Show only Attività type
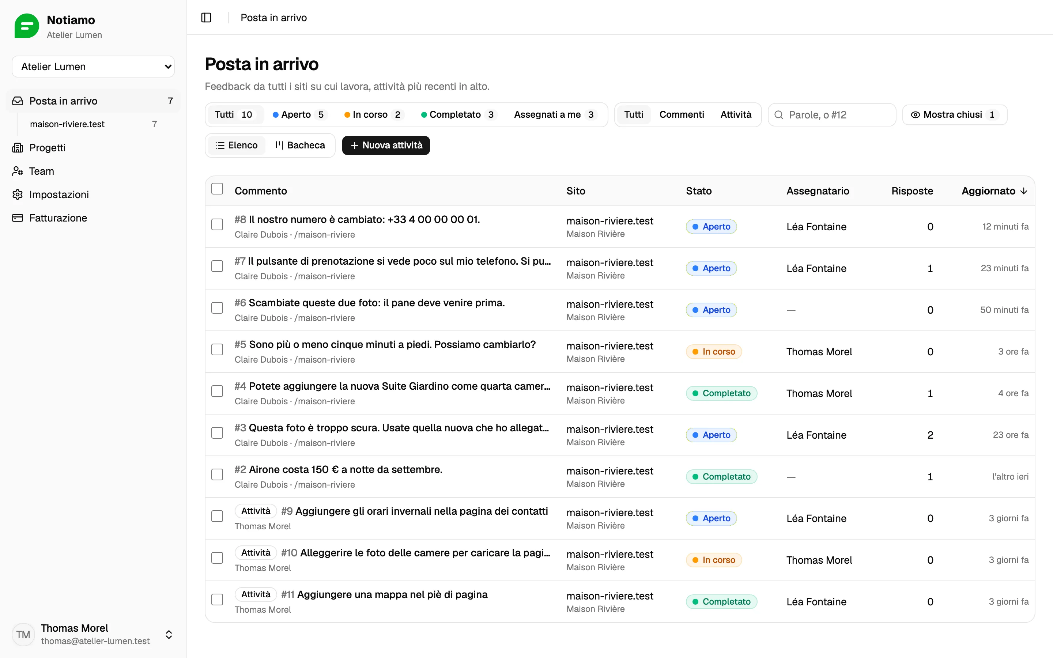The height and width of the screenshot is (658, 1053). tap(736, 114)
